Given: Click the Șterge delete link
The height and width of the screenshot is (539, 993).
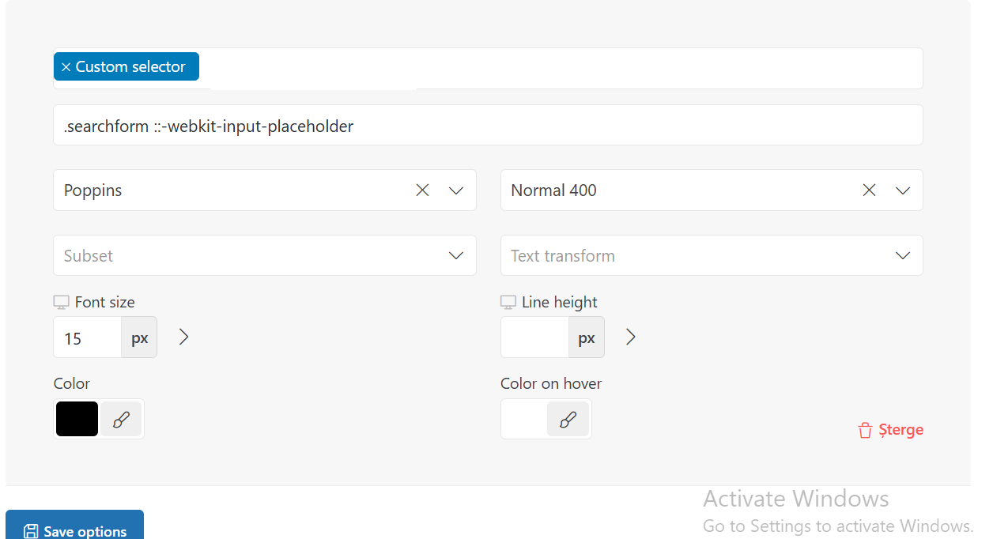Looking at the screenshot, I should pos(891,430).
